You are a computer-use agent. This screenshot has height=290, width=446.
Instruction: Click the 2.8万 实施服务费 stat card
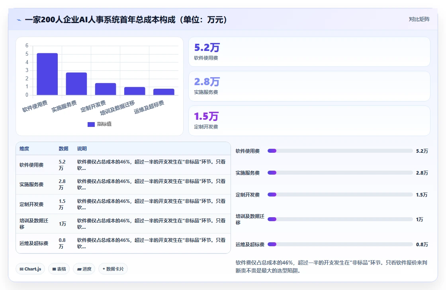click(x=309, y=86)
